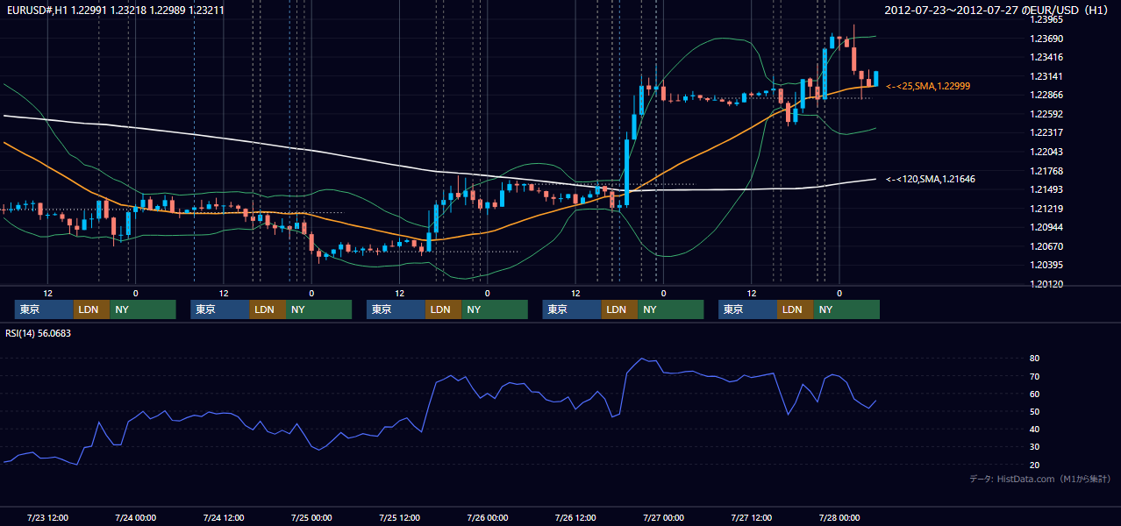Click the 7/28 00:00 time label

pyautogui.click(x=839, y=517)
